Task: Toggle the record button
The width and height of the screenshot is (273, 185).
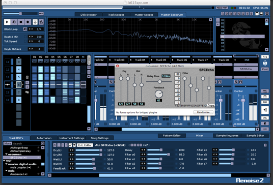Action: (28, 22)
